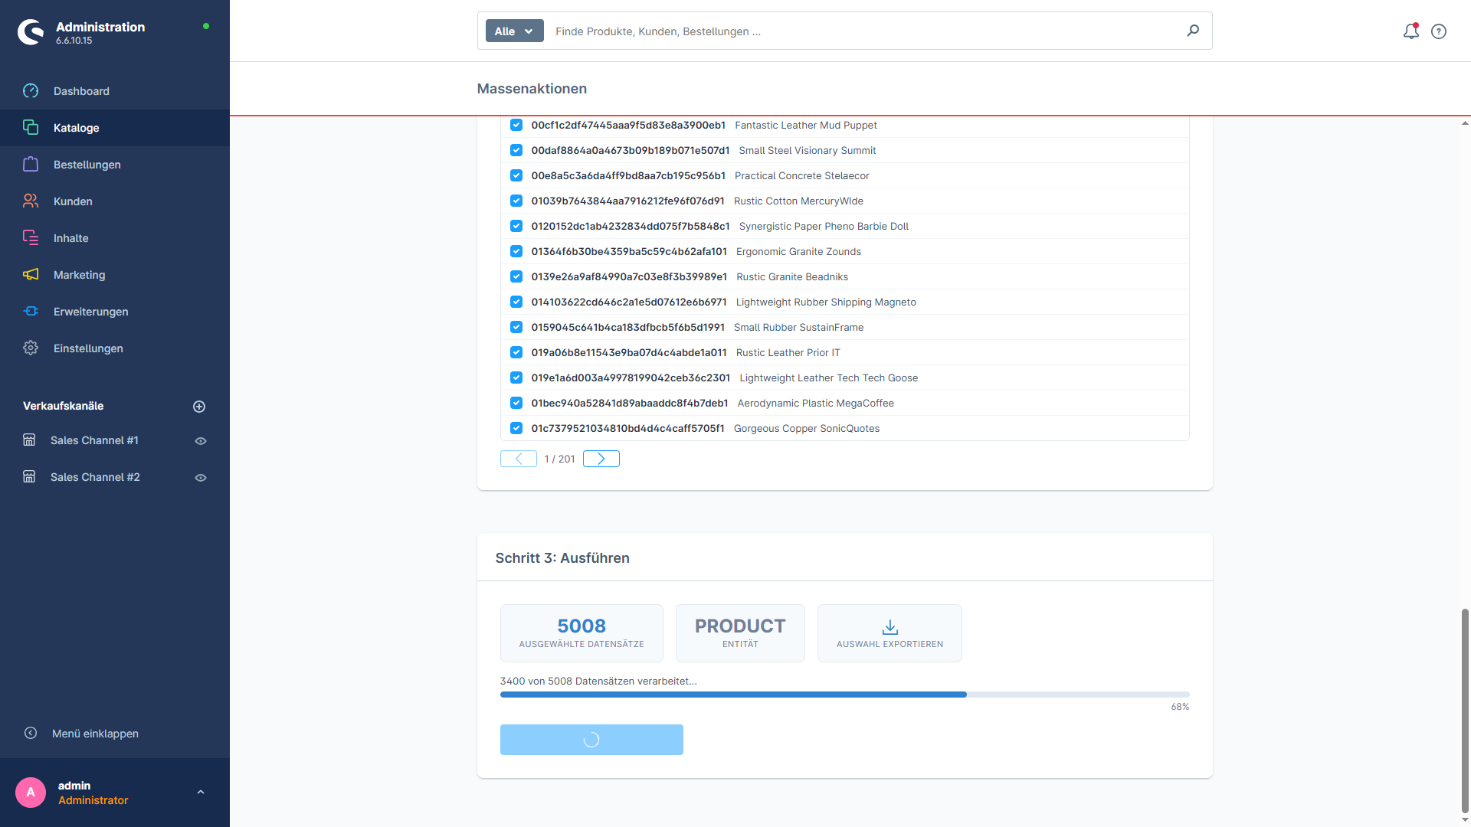1471x827 pixels.
Task: Open the Alle search scope dropdown
Action: (514, 31)
